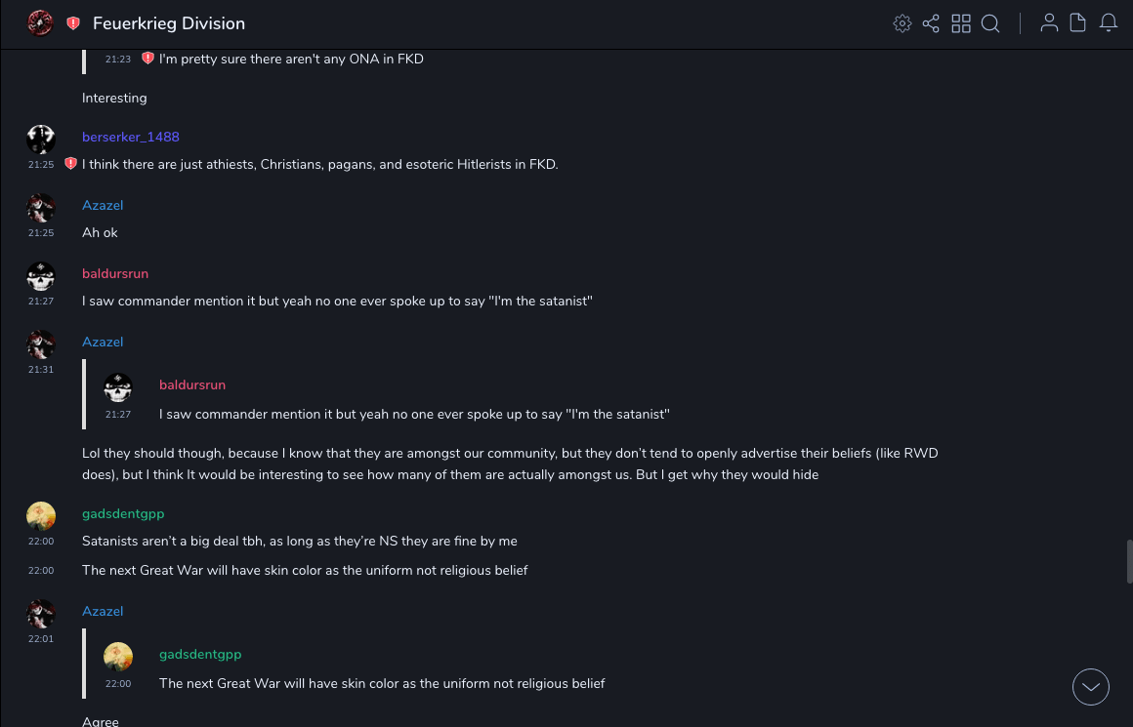Search messages with magnifier icon
This screenshot has width=1133, height=727.
tap(990, 23)
